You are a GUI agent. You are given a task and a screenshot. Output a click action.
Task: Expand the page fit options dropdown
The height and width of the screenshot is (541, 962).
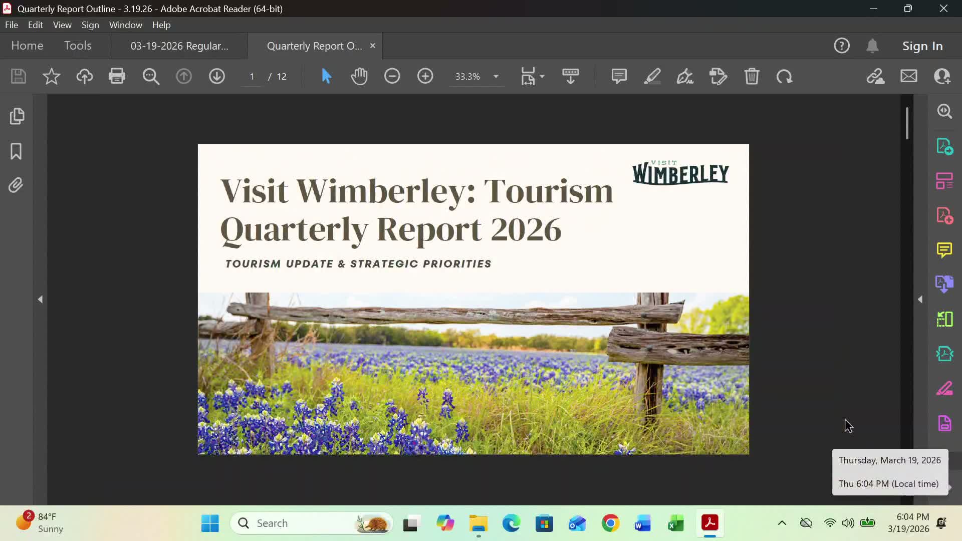click(x=542, y=77)
